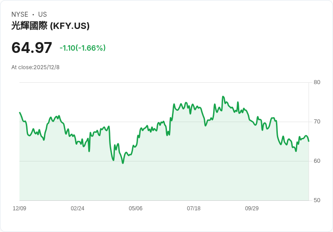Select the 07/18 date on time axis
Screen dimensions: 333x232
(x=194, y=208)
